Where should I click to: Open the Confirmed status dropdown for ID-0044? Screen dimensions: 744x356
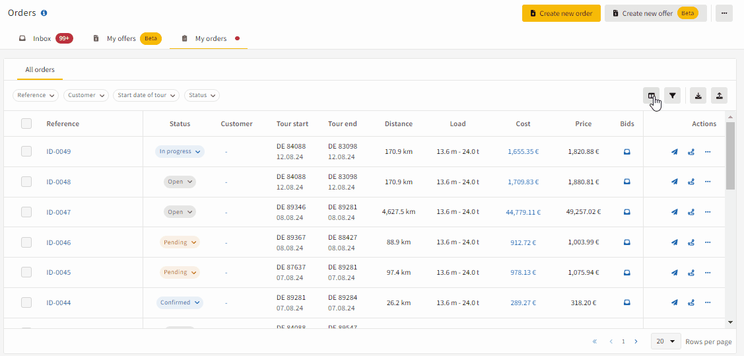coord(180,303)
